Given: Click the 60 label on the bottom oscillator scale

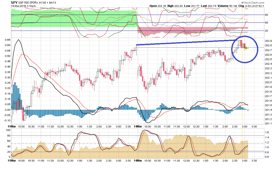Looking at the screenshot, I should coord(9,141).
